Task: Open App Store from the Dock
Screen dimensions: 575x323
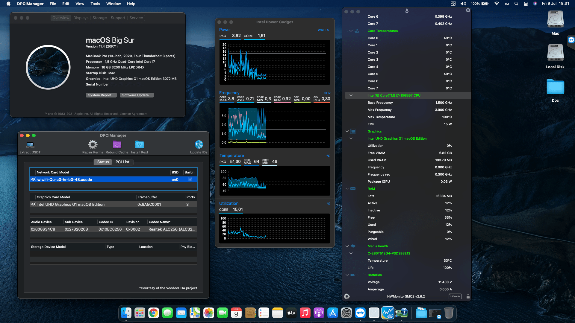Action: click(x=333, y=313)
